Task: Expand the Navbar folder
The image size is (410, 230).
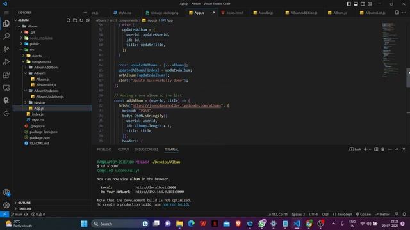Action: (x=26, y=102)
